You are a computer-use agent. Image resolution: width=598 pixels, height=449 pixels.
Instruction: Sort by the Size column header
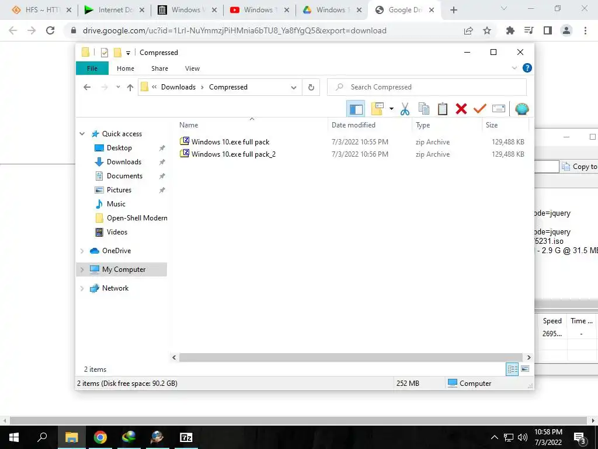point(505,125)
